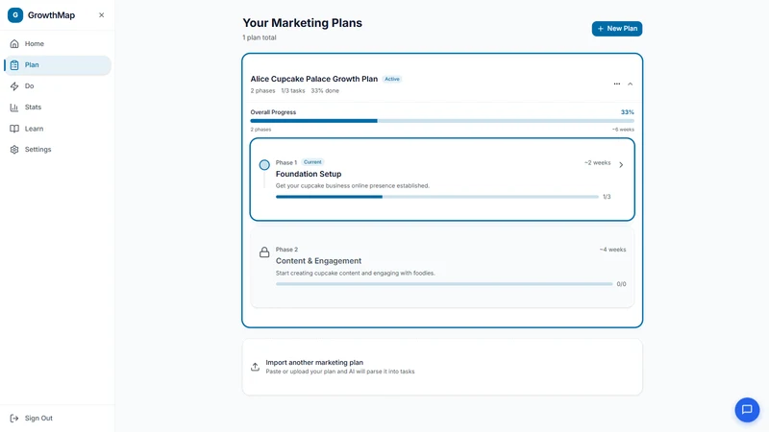Screen dimensions: 769x432
Task: Open Settings in the sidebar
Action: click(58, 150)
